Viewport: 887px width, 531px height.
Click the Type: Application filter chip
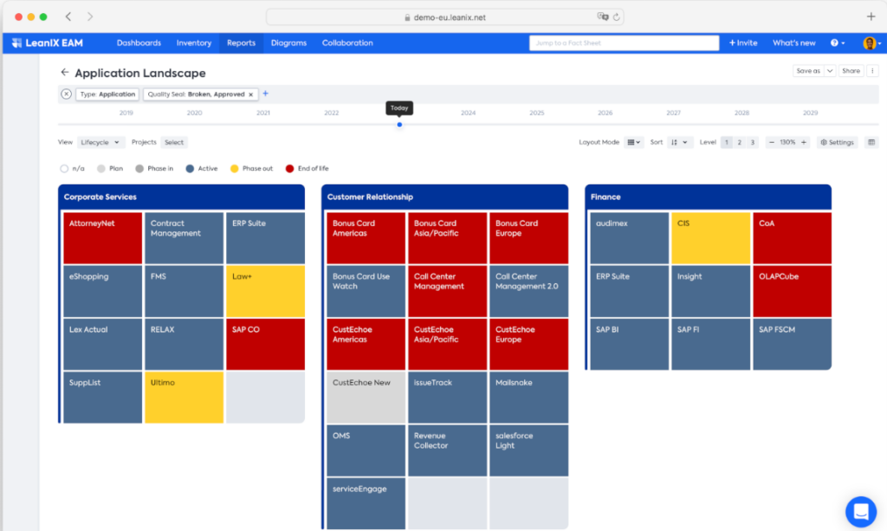pyautogui.click(x=107, y=94)
